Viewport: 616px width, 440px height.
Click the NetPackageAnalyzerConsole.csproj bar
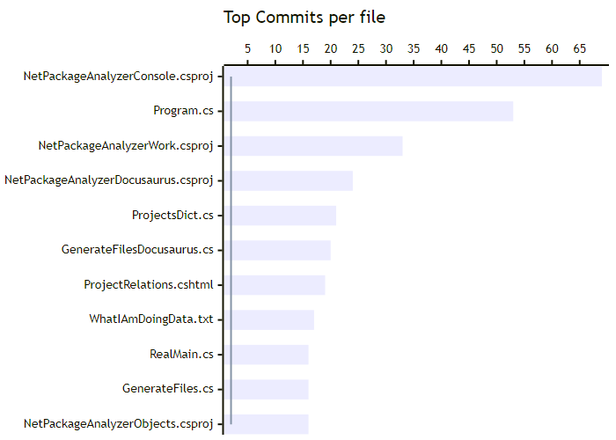413,77
